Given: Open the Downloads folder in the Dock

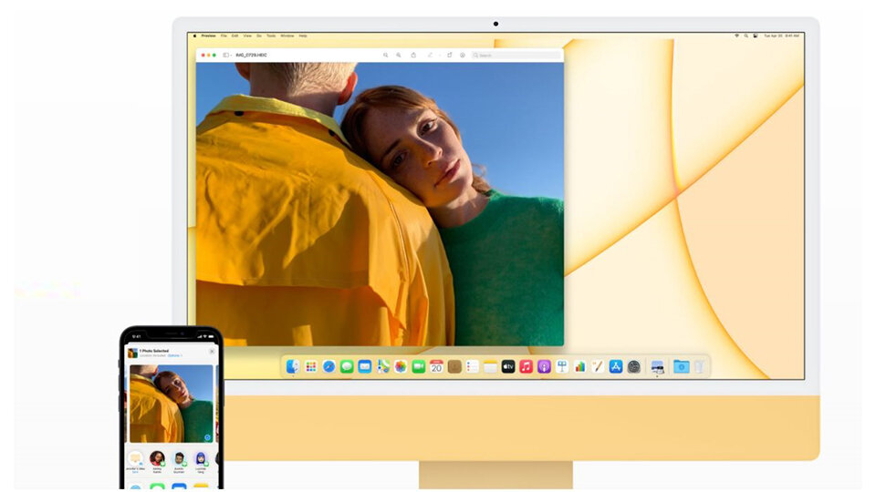Looking at the screenshot, I should [681, 366].
